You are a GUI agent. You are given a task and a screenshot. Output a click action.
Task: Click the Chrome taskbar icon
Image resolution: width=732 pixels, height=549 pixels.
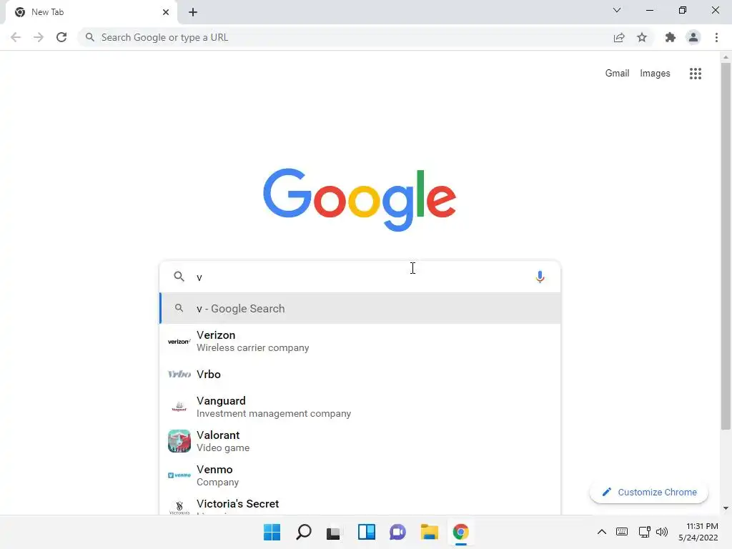click(x=461, y=532)
